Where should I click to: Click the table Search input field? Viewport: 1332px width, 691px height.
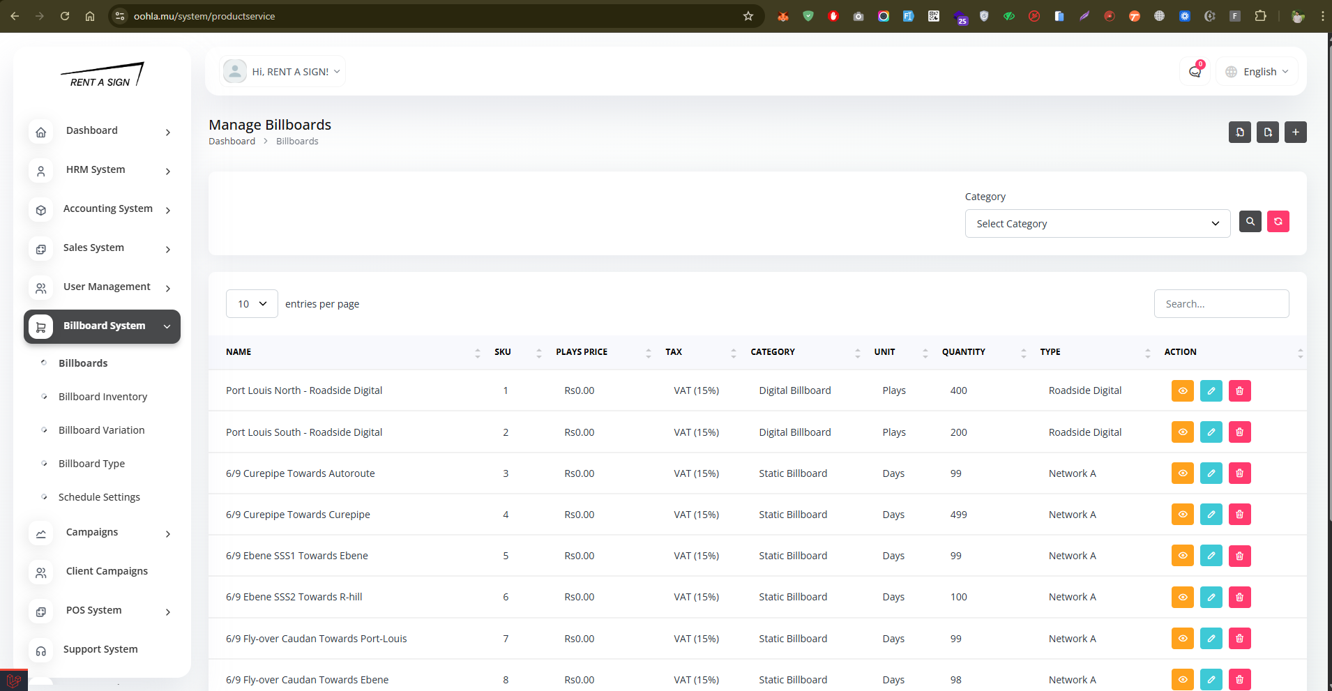(x=1220, y=304)
